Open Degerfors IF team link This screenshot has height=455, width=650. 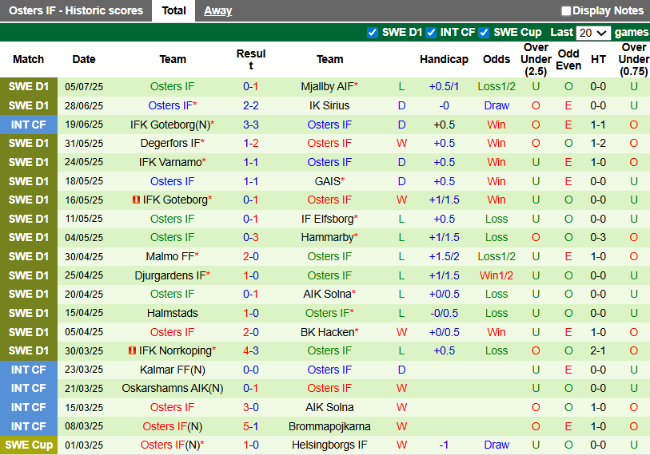172,143
